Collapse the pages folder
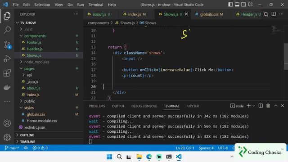Screen dimensions: 288x162 pyautogui.click(x=29, y=68)
